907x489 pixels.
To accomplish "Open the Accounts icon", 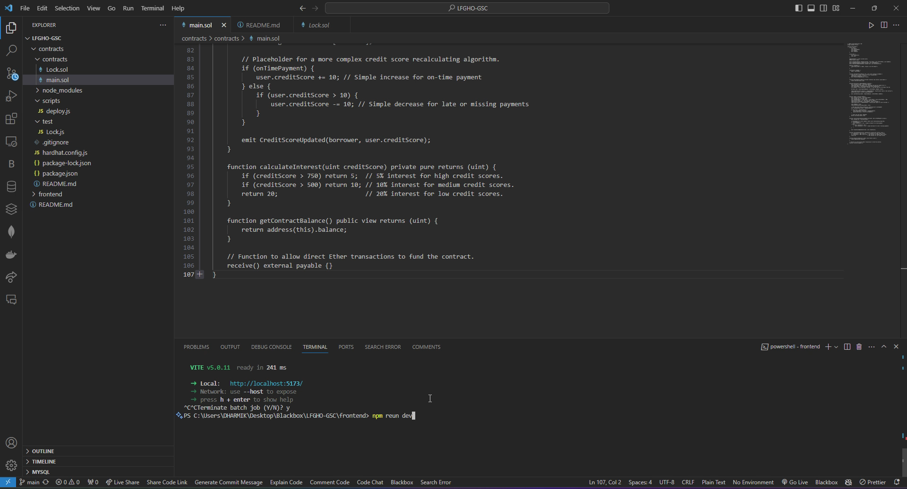I will [x=11, y=443].
